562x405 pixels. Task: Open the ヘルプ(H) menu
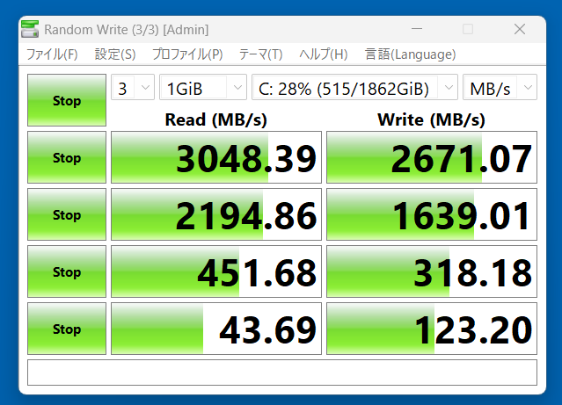point(323,54)
